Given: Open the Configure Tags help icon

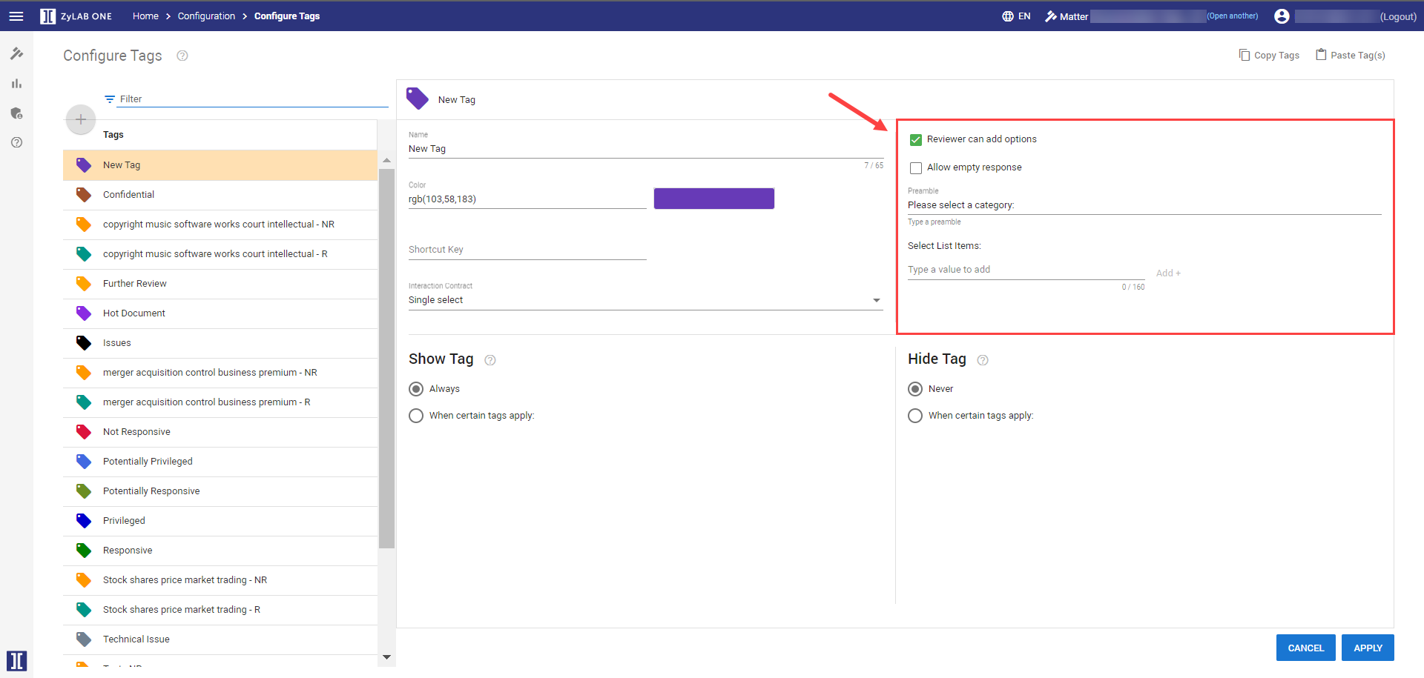Looking at the screenshot, I should [182, 56].
